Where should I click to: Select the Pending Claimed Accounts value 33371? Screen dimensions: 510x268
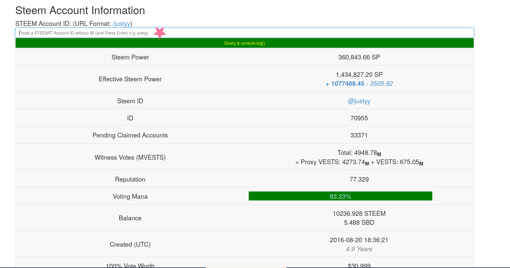(359, 135)
